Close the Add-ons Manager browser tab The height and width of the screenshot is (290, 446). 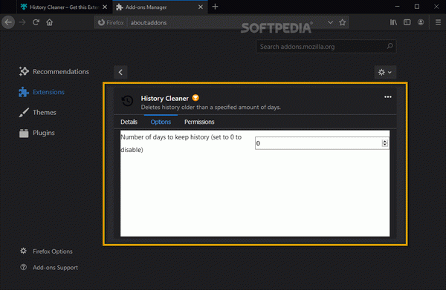point(201,7)
